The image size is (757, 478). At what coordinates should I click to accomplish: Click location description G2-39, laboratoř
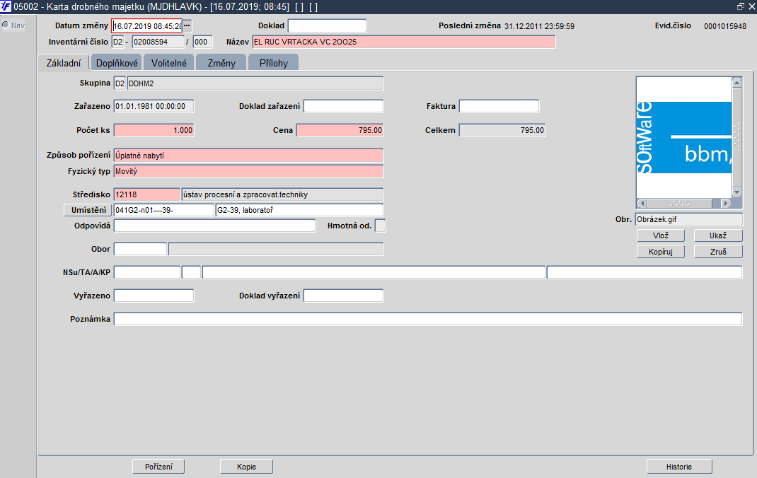(299, 210)
